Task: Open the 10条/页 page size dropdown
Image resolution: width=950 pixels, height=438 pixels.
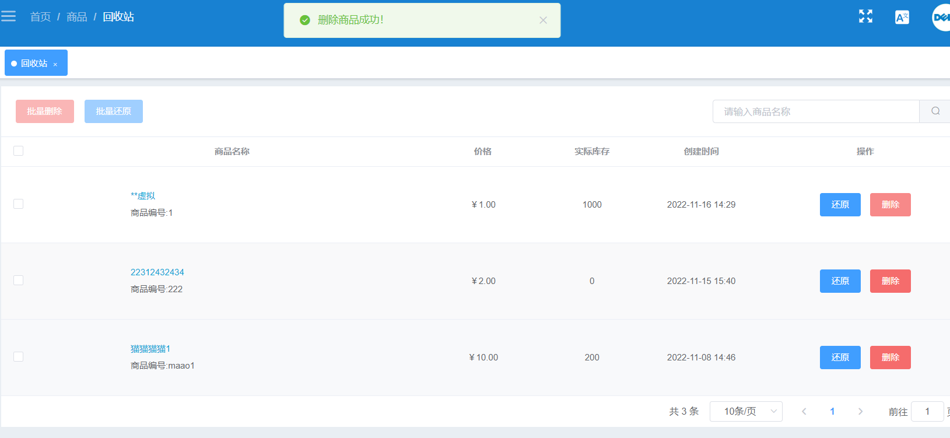Action: click(x=746, y=411)
